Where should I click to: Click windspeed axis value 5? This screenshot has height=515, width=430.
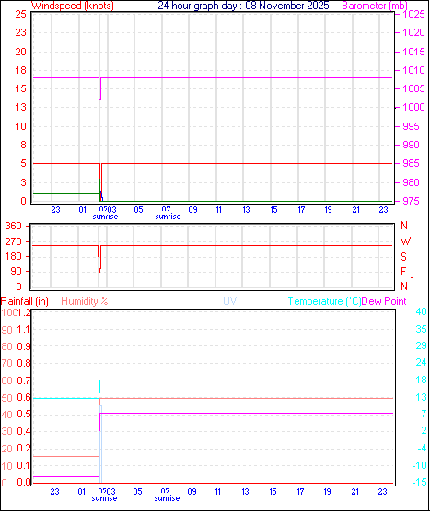23,163
